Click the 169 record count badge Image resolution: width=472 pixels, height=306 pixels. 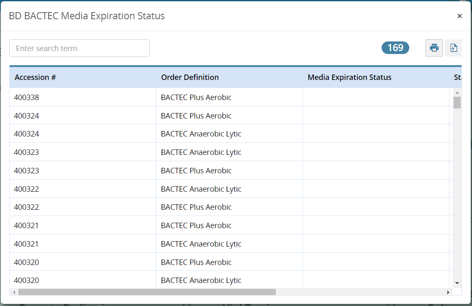click(395, 48)
